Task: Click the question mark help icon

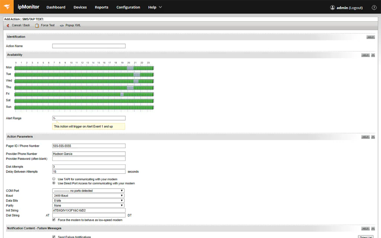Action: tap(374, 7)
